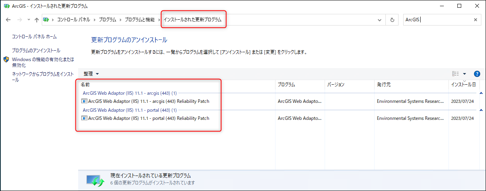Screen dimensions: 486x191
Task: Click the arcgis (443) Reliability Patch icon
Action: tap(84, 102)
